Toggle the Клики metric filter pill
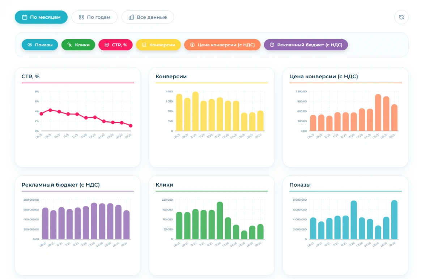Screen dimensions: 434x279 [78, 45]
